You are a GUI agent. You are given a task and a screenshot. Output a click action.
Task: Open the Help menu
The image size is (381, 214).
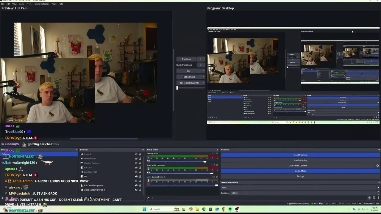tap(61, 4)
